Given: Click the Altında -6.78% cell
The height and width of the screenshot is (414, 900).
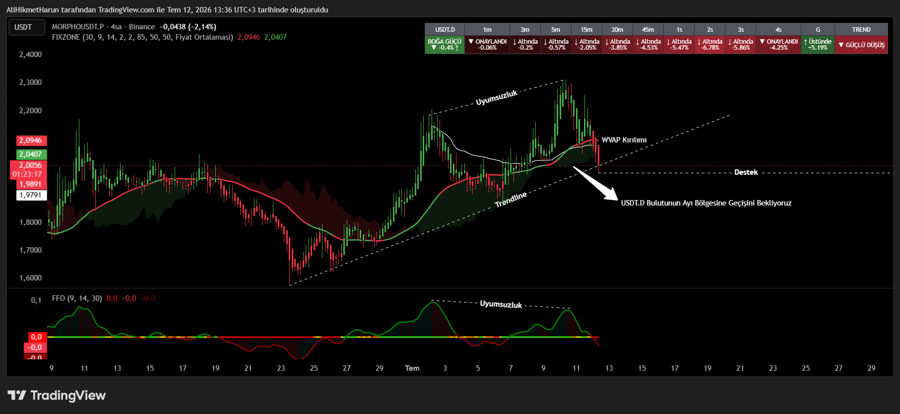Looking at the screenshot, I should point(709,45).
